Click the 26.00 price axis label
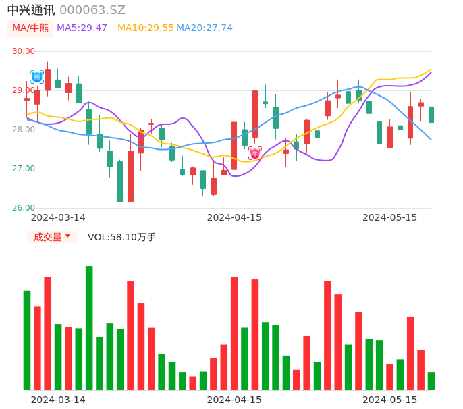This screenshot has height=409, width=463. pos(24,208)
